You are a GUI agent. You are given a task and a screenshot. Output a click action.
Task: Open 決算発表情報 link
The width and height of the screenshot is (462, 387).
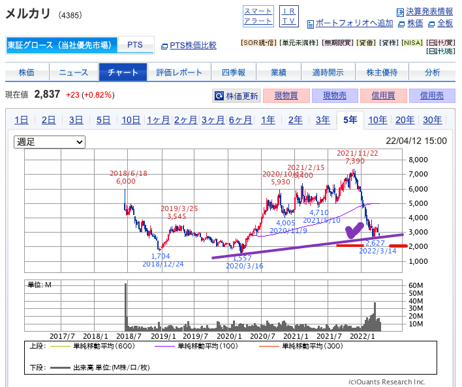[429, 12]
